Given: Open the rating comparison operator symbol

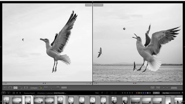Looking at the screenshot, I should tap(120, 93).
